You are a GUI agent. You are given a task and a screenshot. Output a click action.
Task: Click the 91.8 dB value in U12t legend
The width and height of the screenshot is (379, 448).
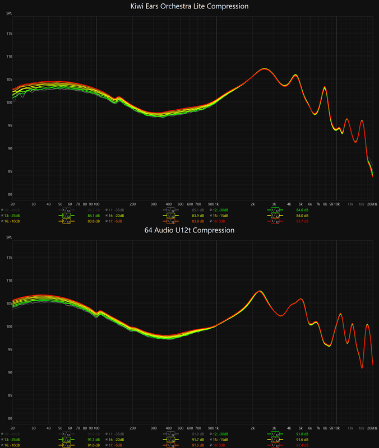(x=302, y=434)
